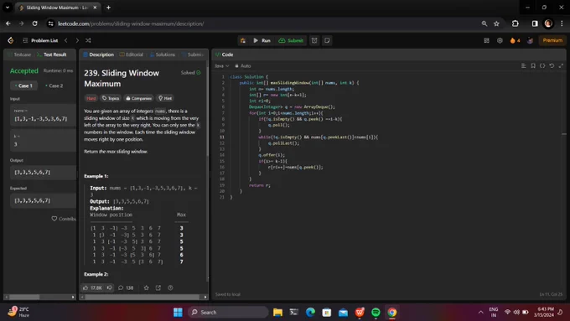The height and width of the screenshot is (321, 570).
Task: Click description panel horizontal scrollbar
Action: point(143,297)
